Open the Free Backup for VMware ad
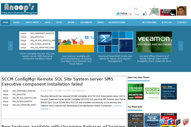Screen dimensions: 191x127 [136, 91]
